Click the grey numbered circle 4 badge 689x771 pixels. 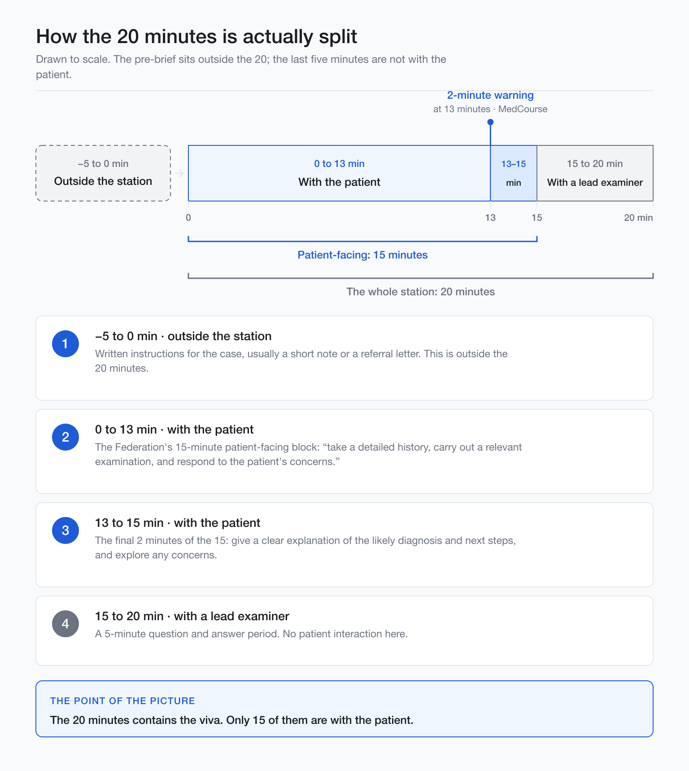coord(65,624)
